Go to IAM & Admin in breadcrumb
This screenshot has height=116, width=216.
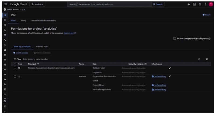pyautogui.click(x=13, y=10)
